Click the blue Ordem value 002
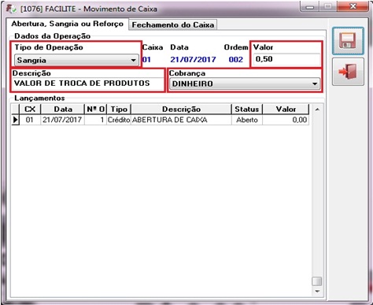 click(x=235, y=60)
